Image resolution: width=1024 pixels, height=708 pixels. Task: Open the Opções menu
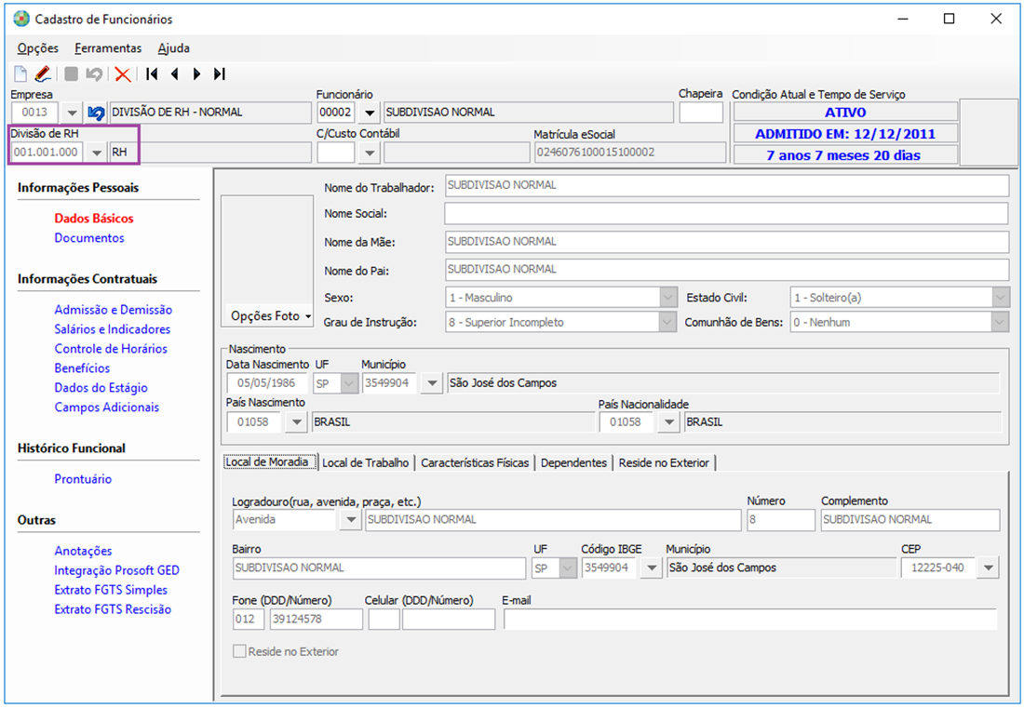pyautogui.click(x=38, y=48)
